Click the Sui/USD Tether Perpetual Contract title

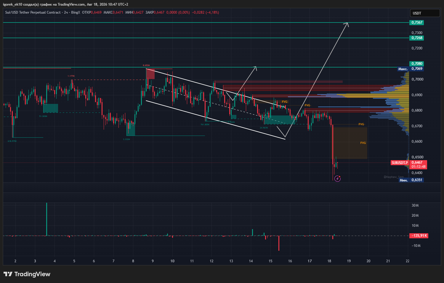click(33, 12)
